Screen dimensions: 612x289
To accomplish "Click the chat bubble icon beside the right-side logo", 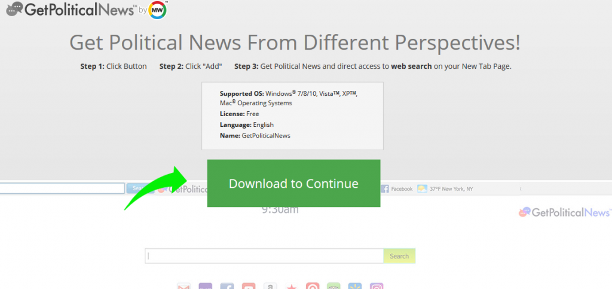I will pyautogui.click(x=525, y=212).
